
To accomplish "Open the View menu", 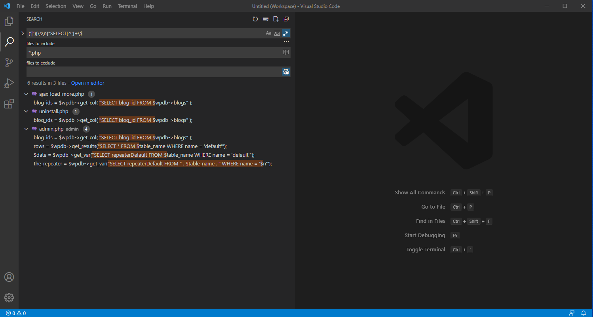I will [x=78, y=6].
